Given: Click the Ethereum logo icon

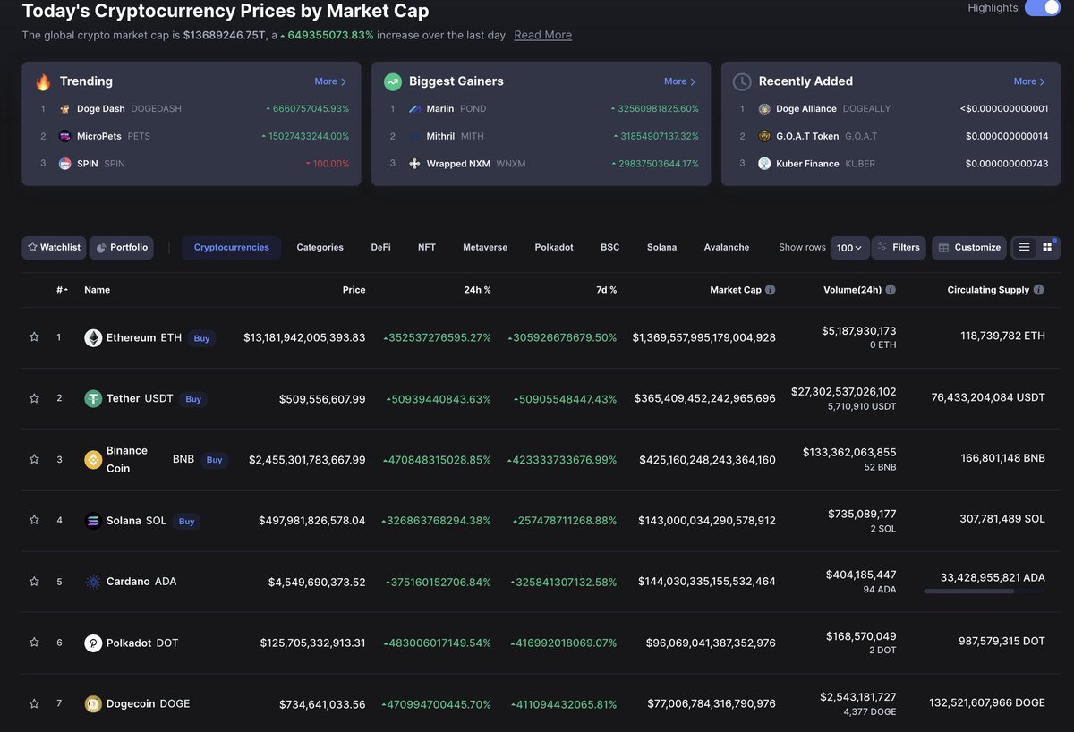Looking at the screenshot, I should click(x=93, y=337).
